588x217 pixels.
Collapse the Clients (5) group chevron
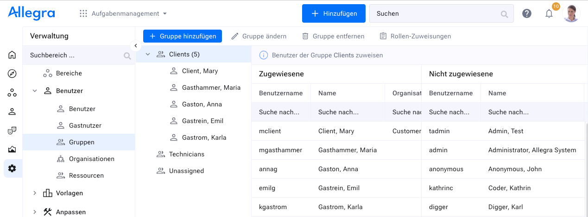[x=148, y=55]
